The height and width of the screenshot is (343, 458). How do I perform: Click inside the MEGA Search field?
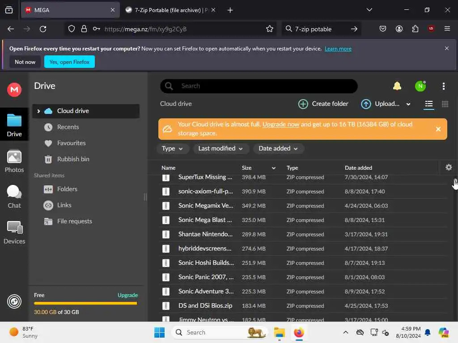(x=259, y=86)
